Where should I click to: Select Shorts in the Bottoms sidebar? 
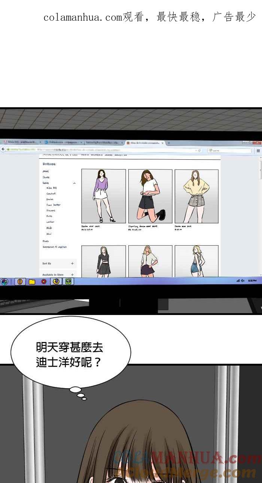point(46,177)
